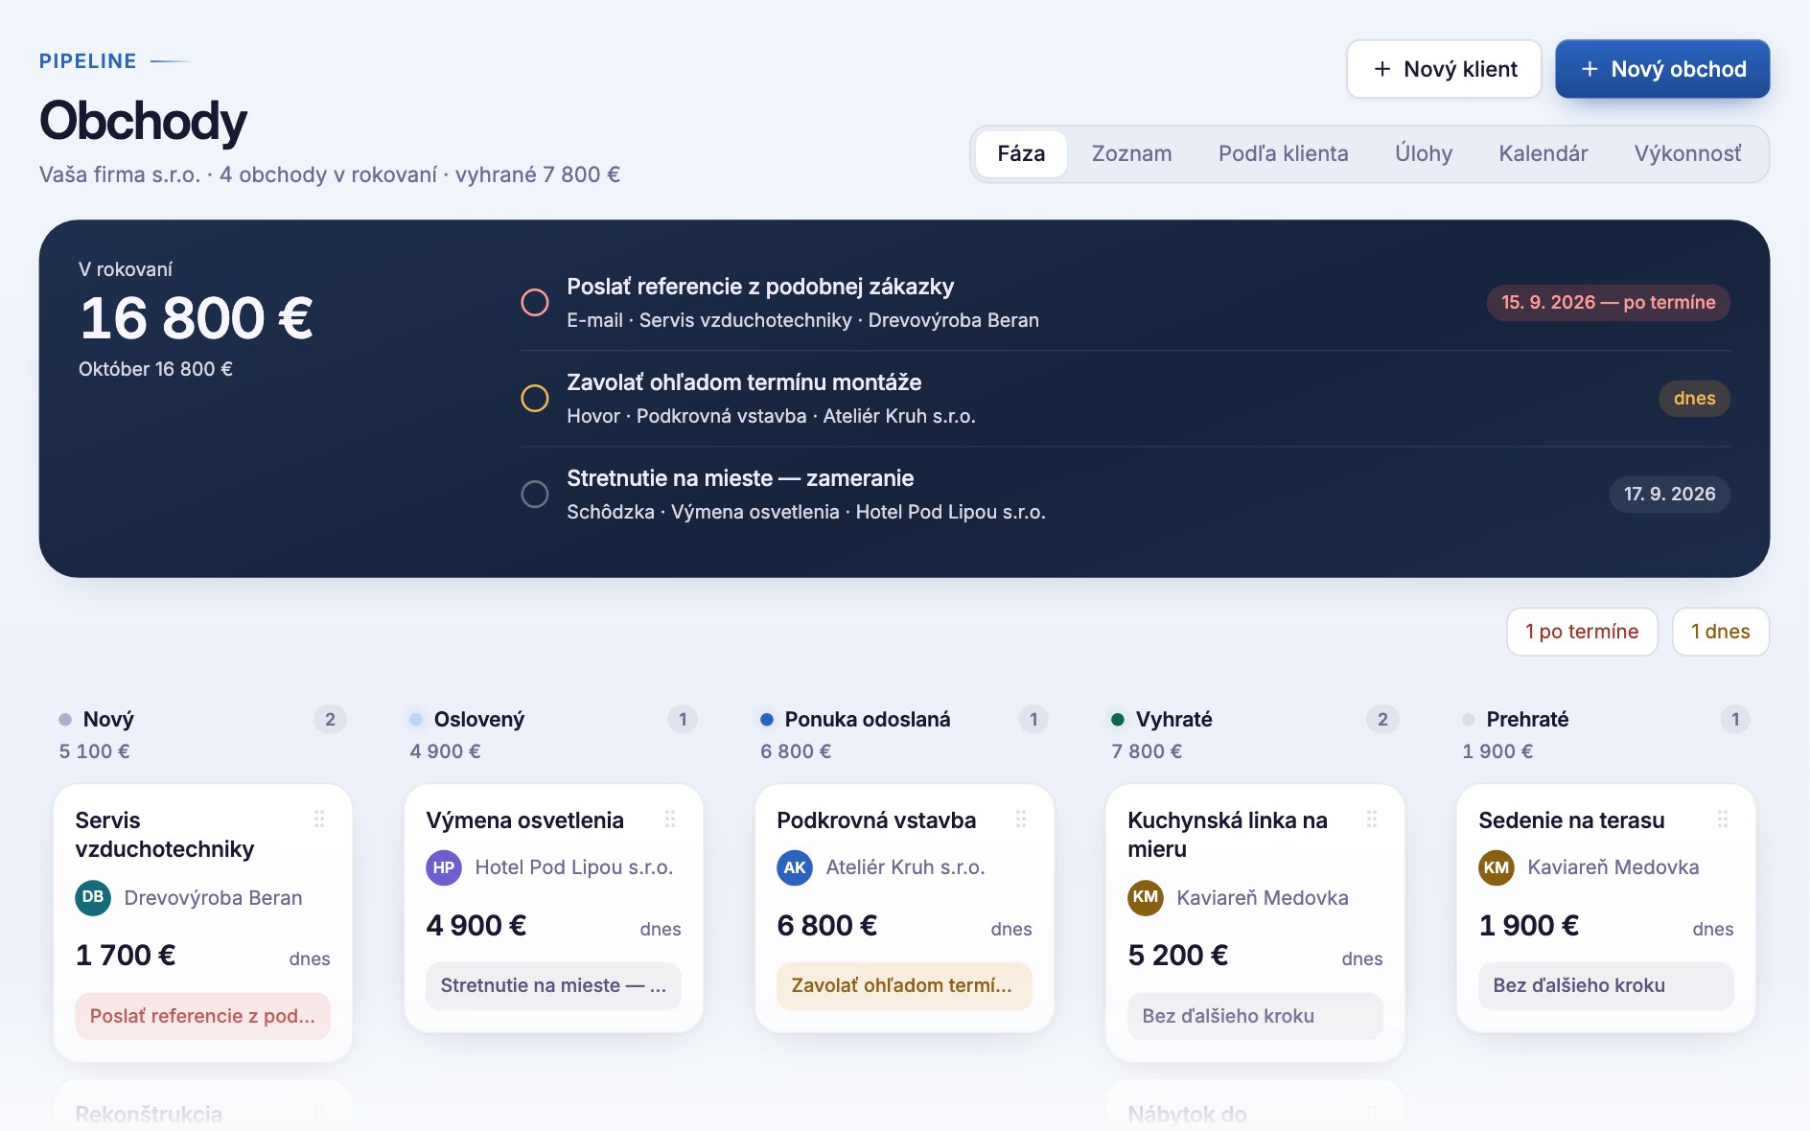Viewport: 1810px width, 1131px height.
Task: Show the Výkonnosť tab
Action: [x=1687, y=153]
